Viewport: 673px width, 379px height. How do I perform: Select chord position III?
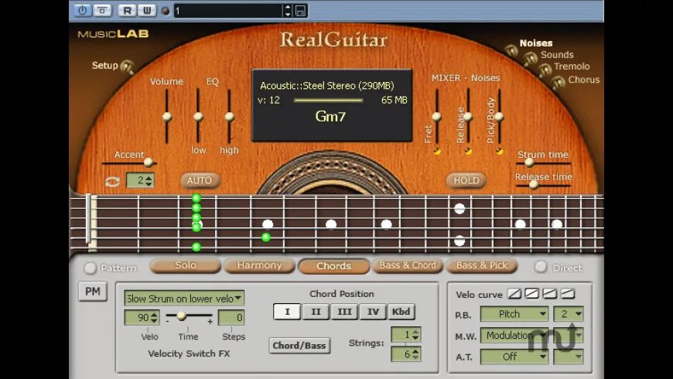tap(344, 312)
